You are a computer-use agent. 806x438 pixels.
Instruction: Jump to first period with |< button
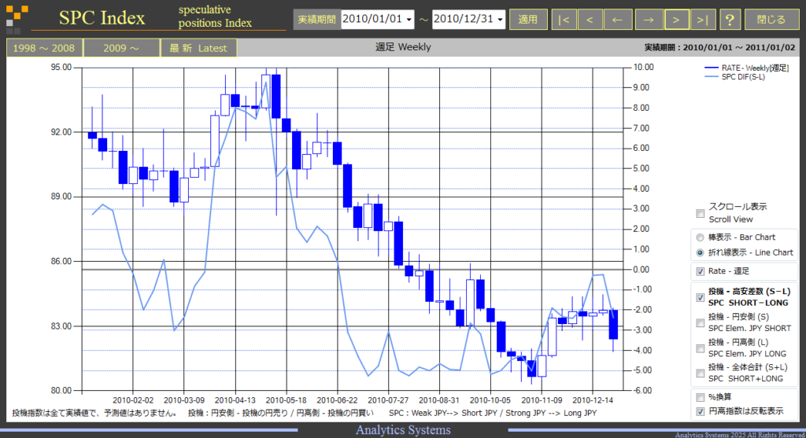click(x=564, y=20)
